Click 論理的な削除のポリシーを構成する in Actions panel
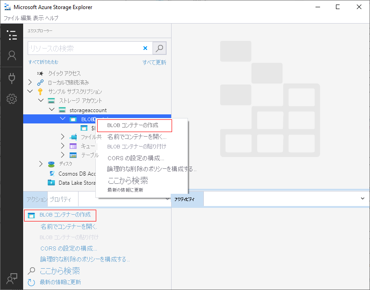 (x=85, y=259)
